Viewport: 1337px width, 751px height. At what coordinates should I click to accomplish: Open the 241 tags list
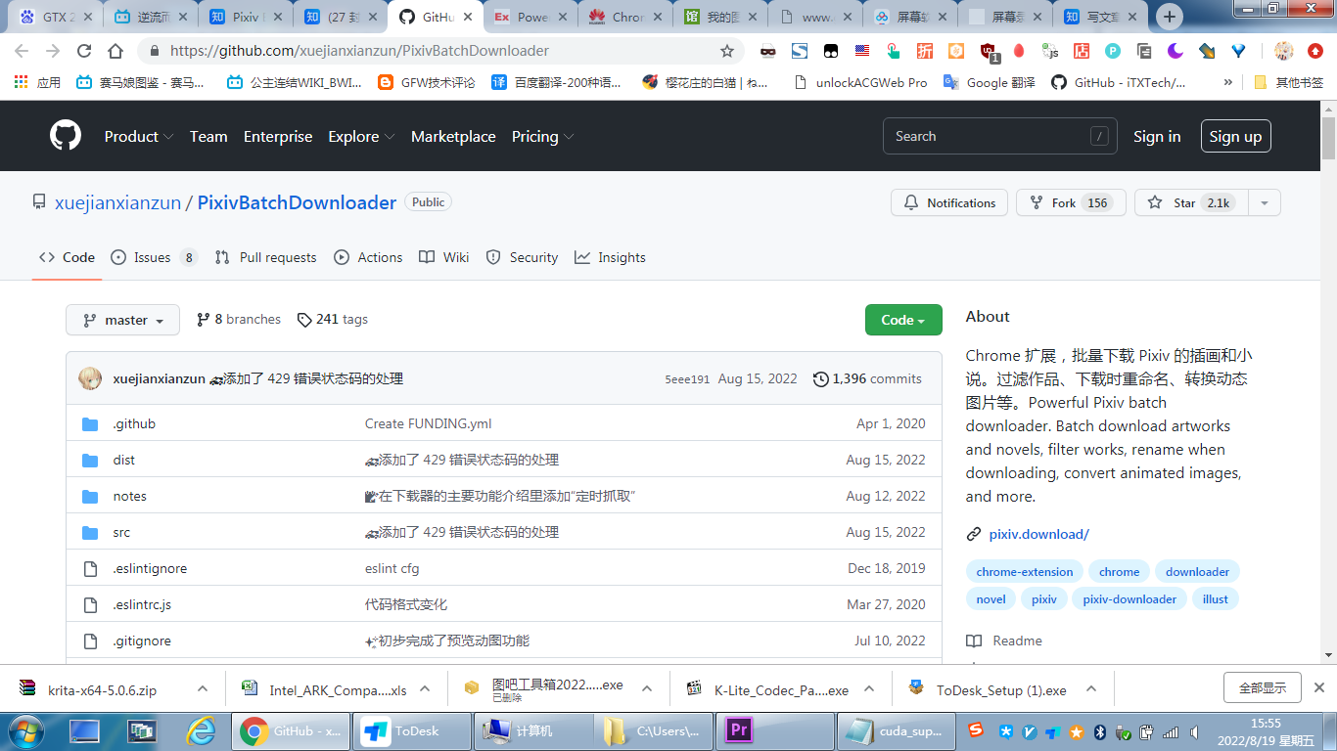[332, 319]
